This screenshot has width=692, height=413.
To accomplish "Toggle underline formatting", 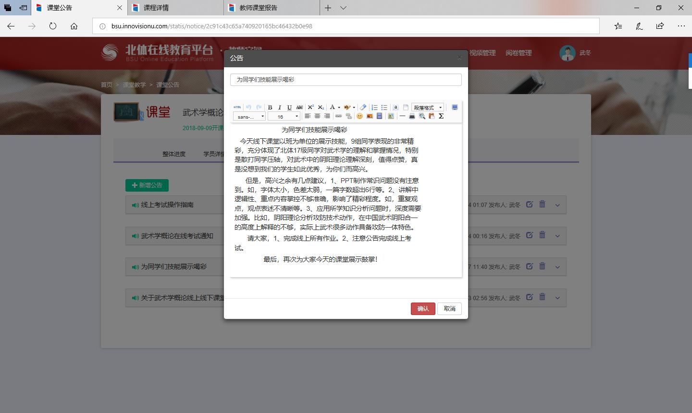I will click(x=289, y=107).
